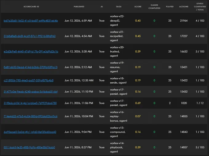Select the date 'Jun 12, 2026, 4:54 AM'
This screenshot has height=156, width=209.
coord(78,36)
